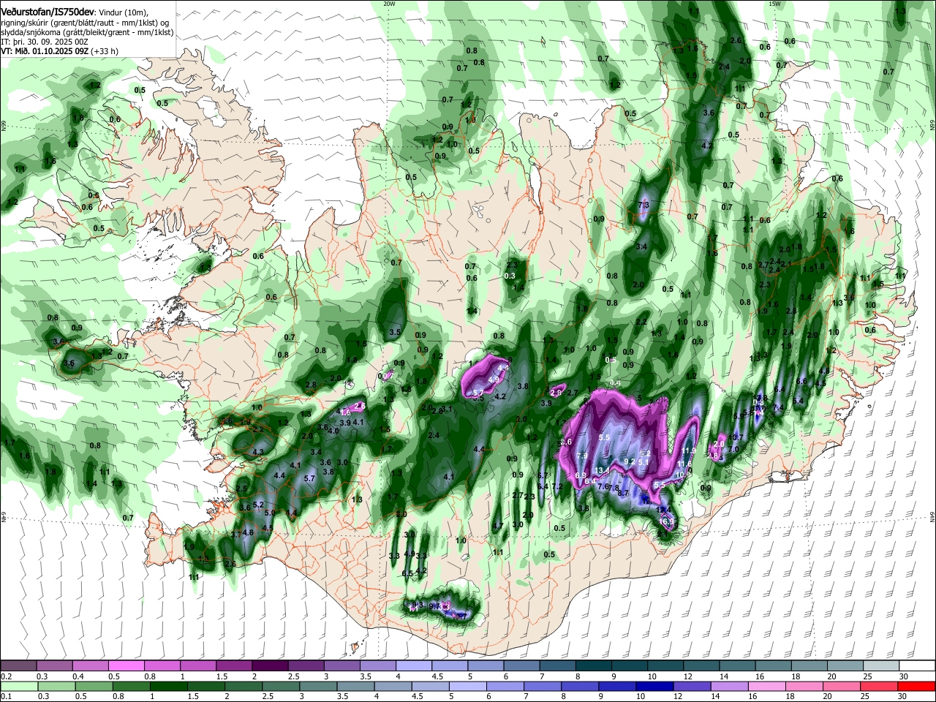
Task: Click the 16.9 precipitation value
Action: click(x=667, y=522)
